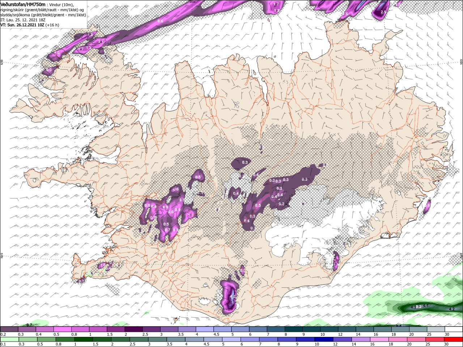This screenshot has height=347, width=463.
Task: Pick the lavender rain swatch from 14 to 16
Action: [361, 339]
